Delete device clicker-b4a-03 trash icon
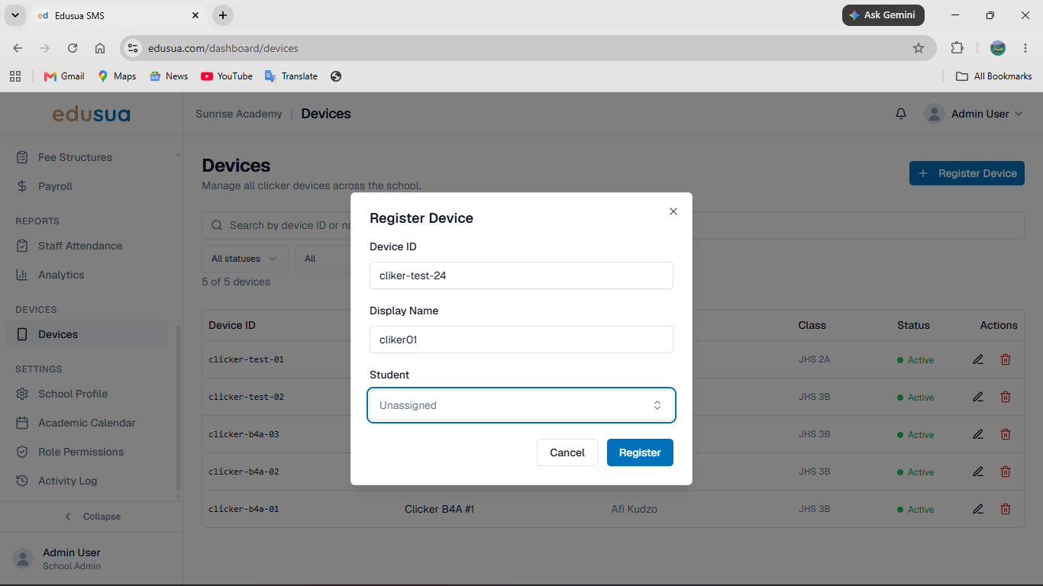Screen dimensions: 1043x586 (1006, 434)
